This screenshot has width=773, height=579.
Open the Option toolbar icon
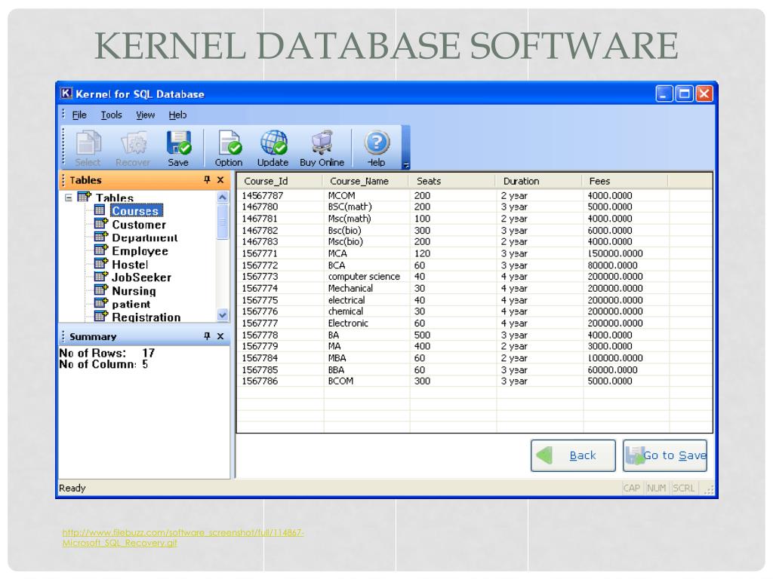229,142
